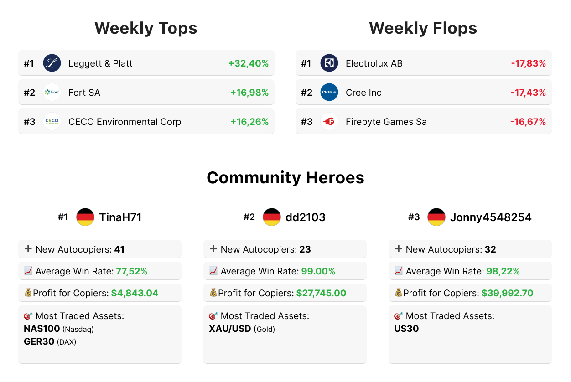The width and height of the screenshot is (571, 382).
Task: Click the Electrolux AB logo icon
Action: click(x=329, y=63)
